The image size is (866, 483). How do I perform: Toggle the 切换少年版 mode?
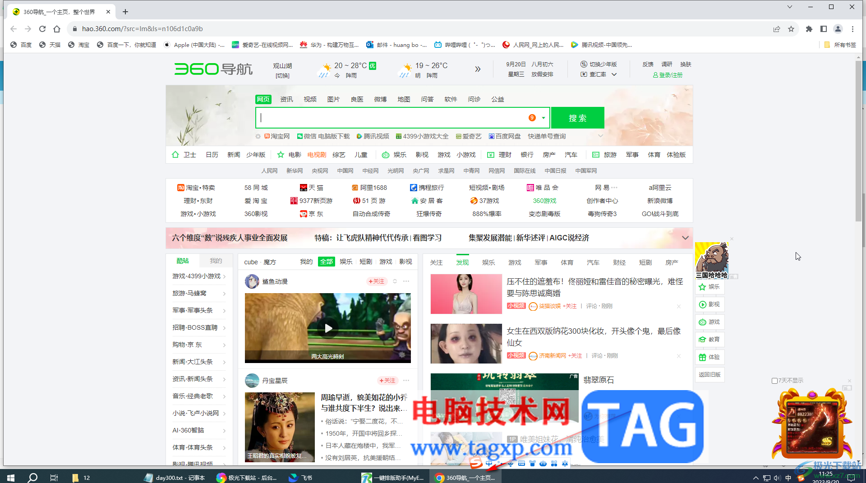pyautogui.click(x=599, y=64)
